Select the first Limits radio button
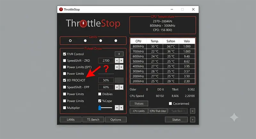Image resolution: width=256 pixels, height=139 pixels. [x=70, y=40]
